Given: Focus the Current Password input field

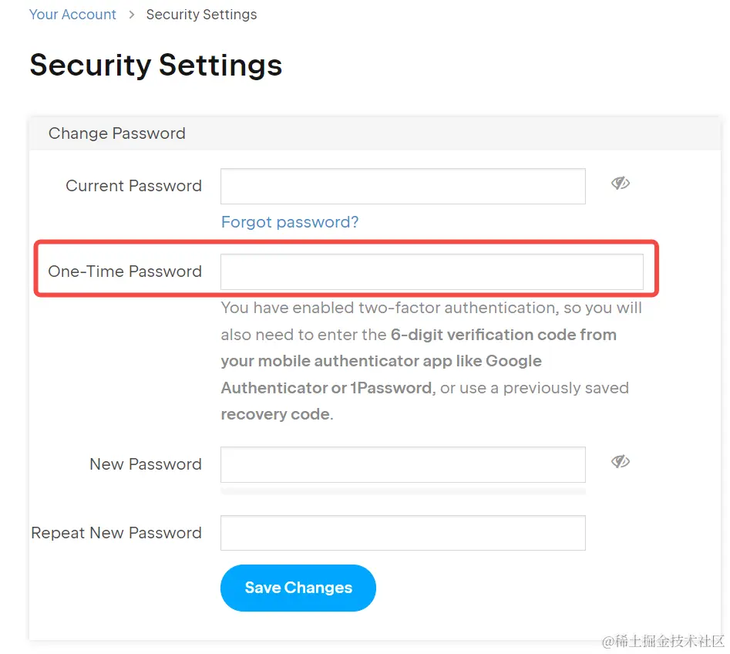Looking at the screenshot, I should click(x=402, y=187).
